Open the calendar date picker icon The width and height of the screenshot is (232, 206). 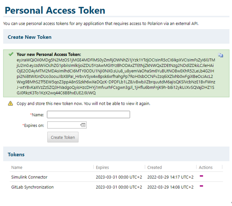(83, 125)
